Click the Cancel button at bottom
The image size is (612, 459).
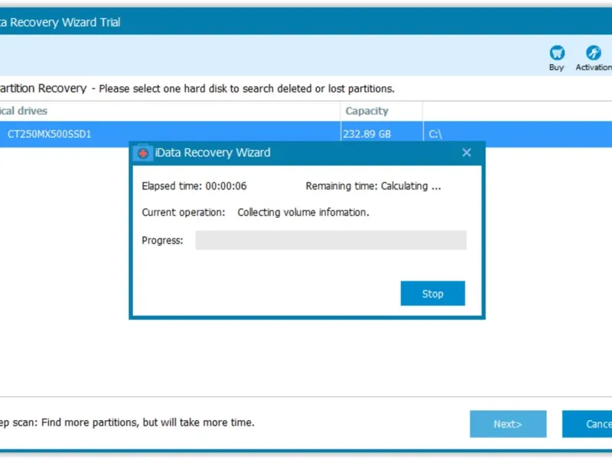point(587,424)
